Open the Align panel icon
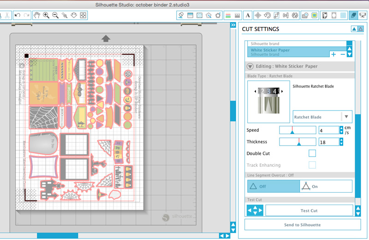 286,16
